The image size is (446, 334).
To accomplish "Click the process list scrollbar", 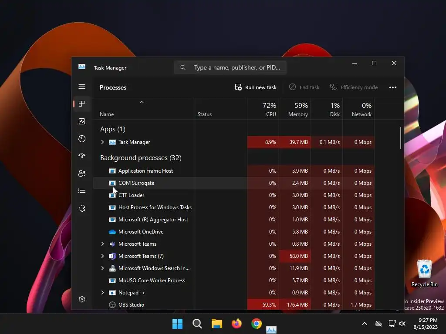I will point(401,138).
